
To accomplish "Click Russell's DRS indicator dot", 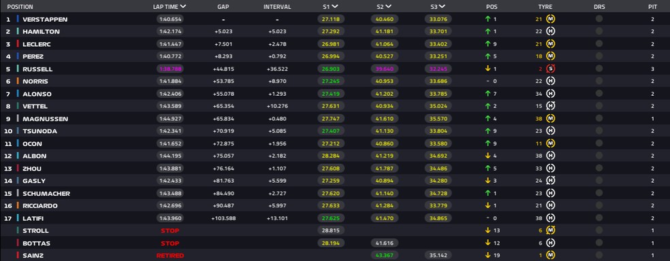I will tap(599, 69).
